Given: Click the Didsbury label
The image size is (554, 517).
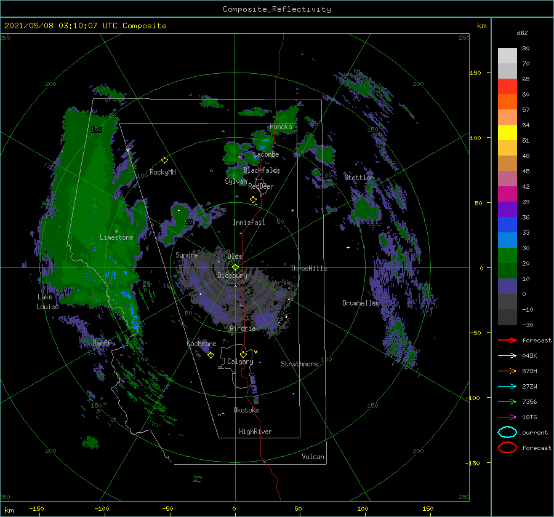Looking at the screenshot, I should coord(232,275).
